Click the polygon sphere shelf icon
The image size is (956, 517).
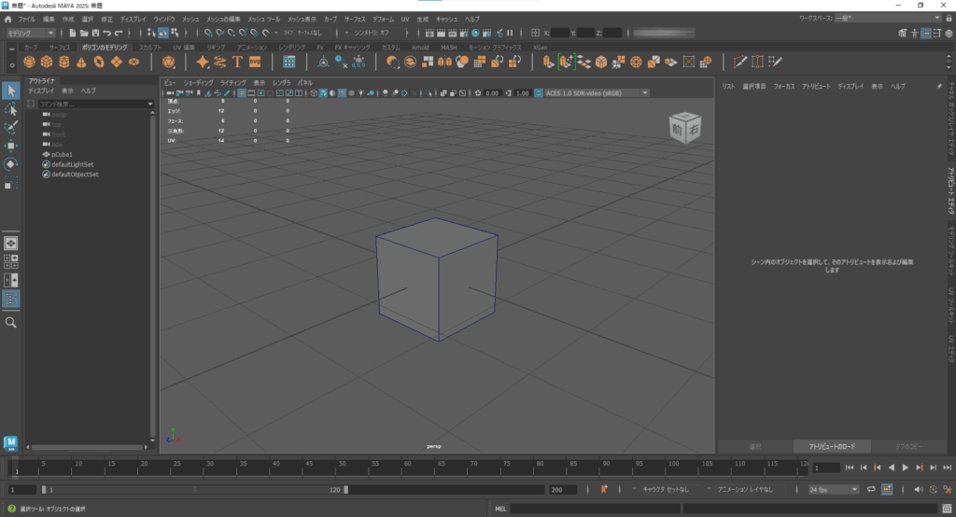point(30,63)
